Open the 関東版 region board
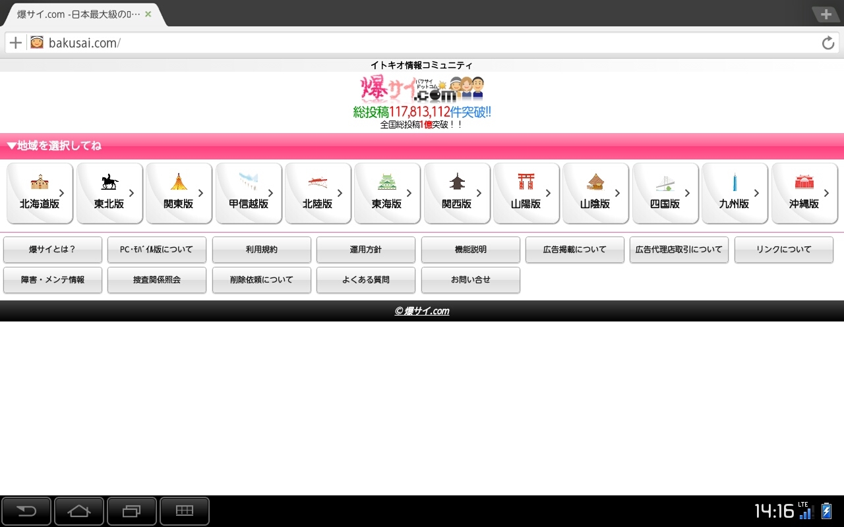Screen dimensions: 844x527 tap(179, 193)
